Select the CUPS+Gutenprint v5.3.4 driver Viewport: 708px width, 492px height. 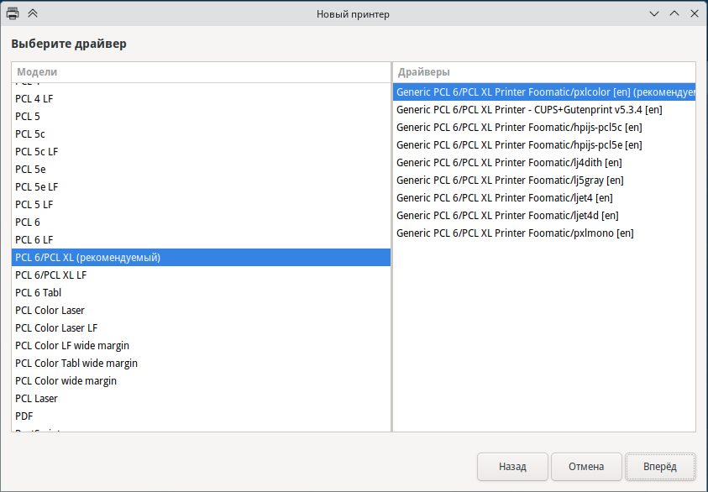[x=529, y=110]
